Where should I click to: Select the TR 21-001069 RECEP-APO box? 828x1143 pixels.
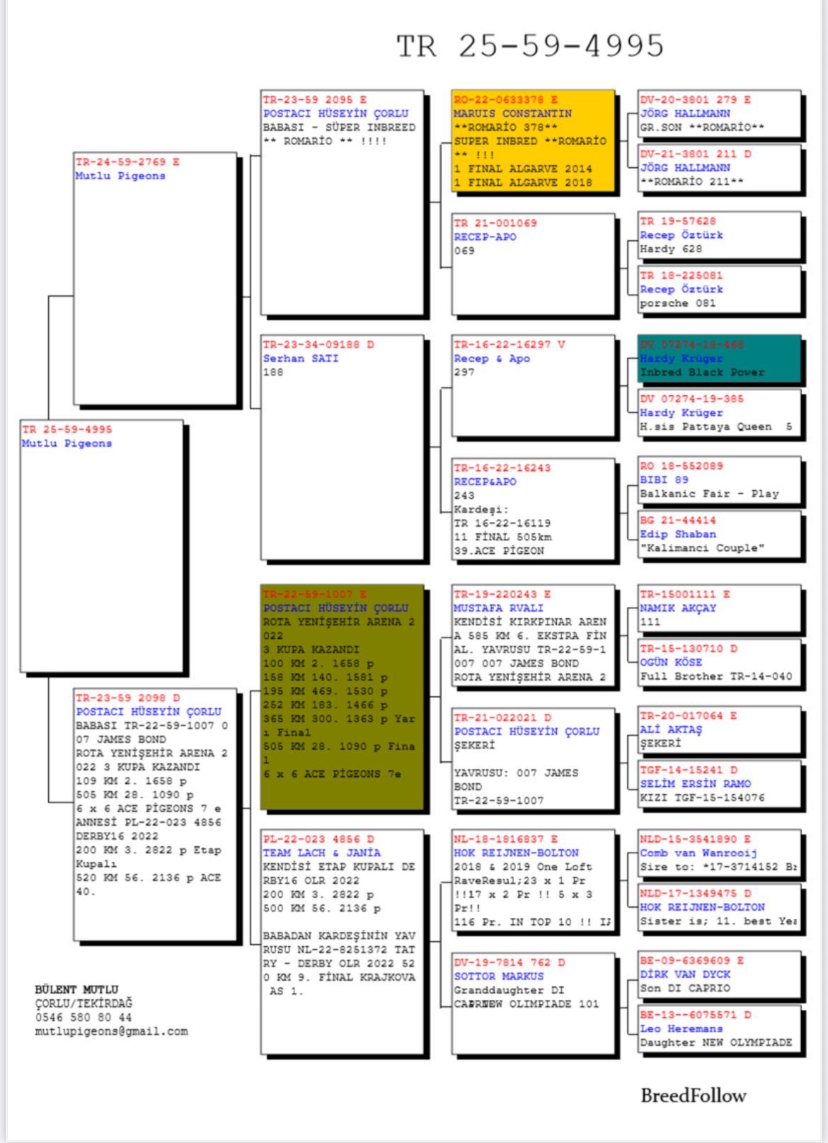[x=532, y=264]
